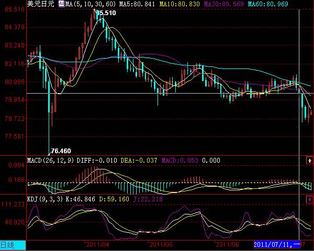
Task: Click the cyan MA60:80.969 readout
Action: coord(268,4)
